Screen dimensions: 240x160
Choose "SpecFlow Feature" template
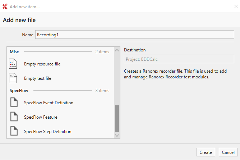click(x=61, y=117)
